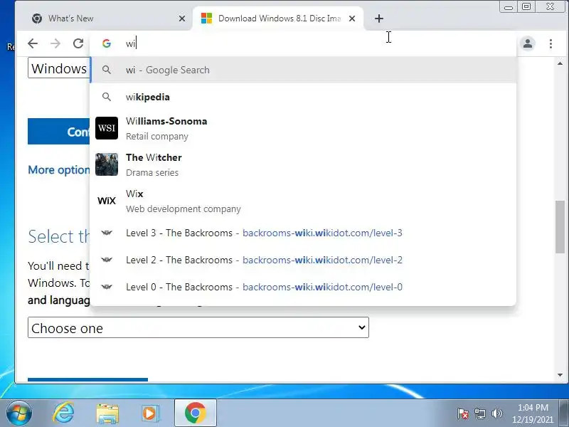Image resolution: width=569 pixels, height=427 pixels.
Task: Open a new tab with the plus button
Action: point(379,19)
